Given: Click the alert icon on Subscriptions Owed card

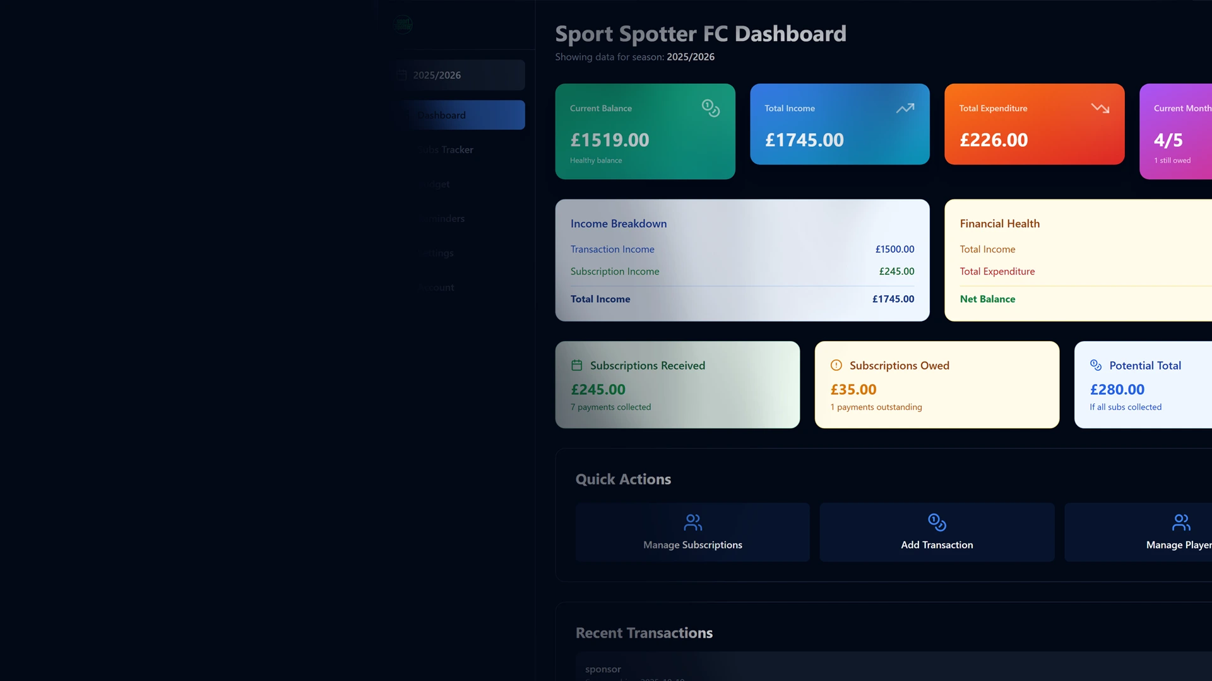Looking at the screenshot, I should (x=836, y=364).
